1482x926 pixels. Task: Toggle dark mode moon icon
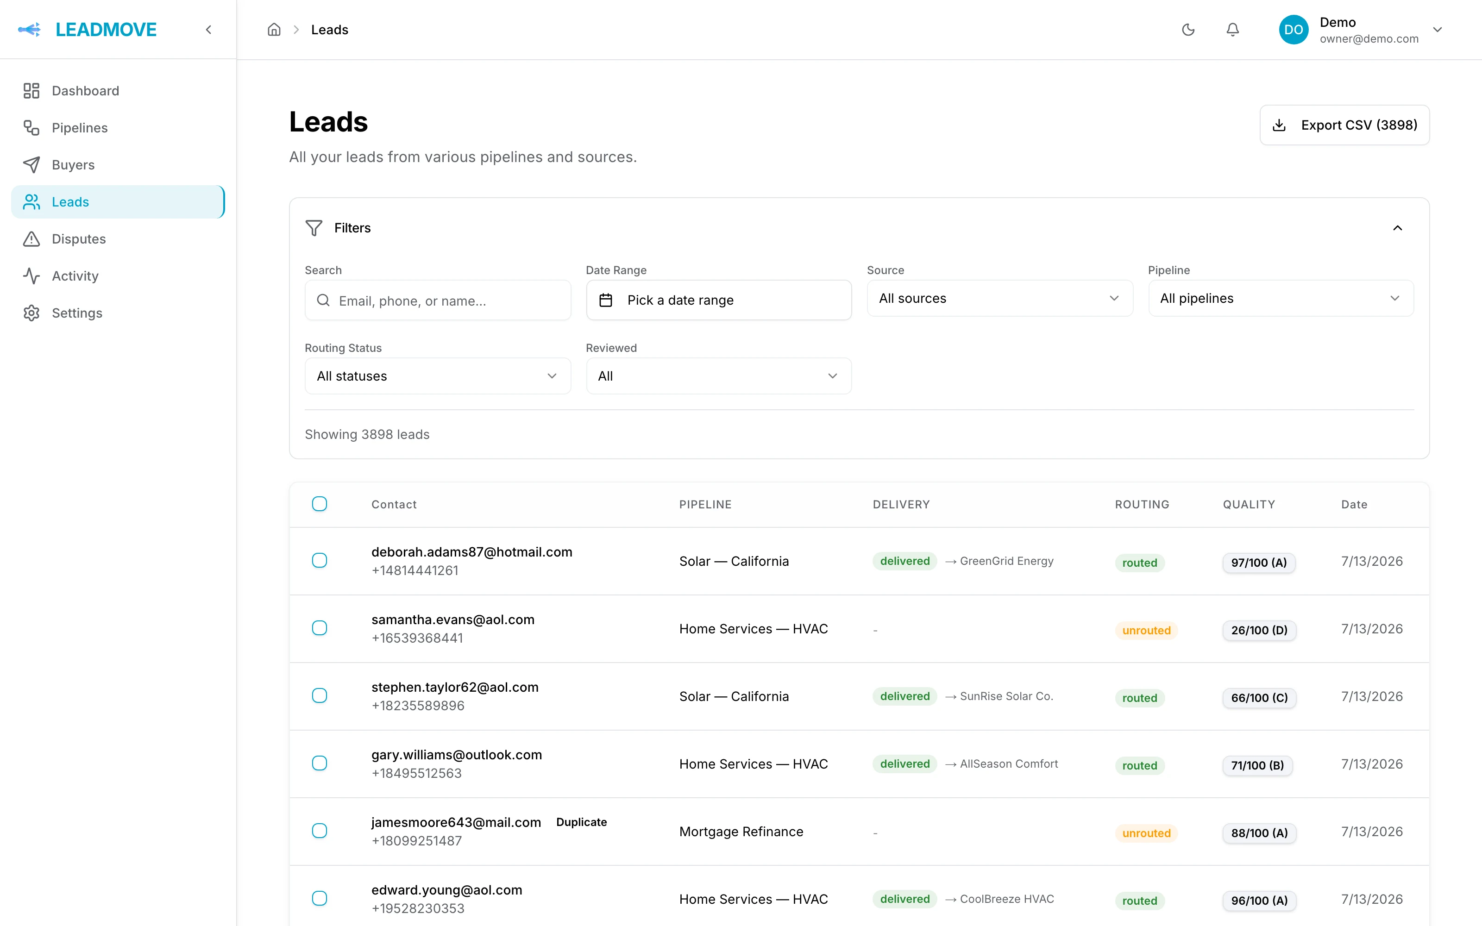tap(1188, 29)
